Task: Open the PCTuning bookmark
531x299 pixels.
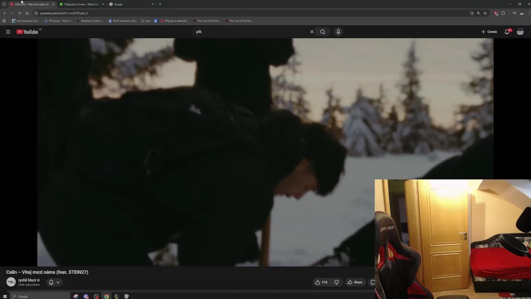Action: 58,21
